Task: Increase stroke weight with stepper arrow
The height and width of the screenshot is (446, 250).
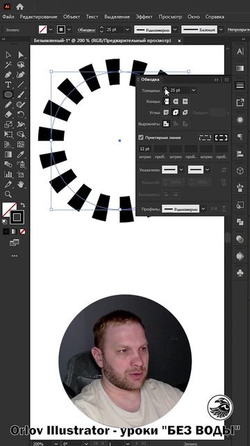Action: (x=166, y=89)
